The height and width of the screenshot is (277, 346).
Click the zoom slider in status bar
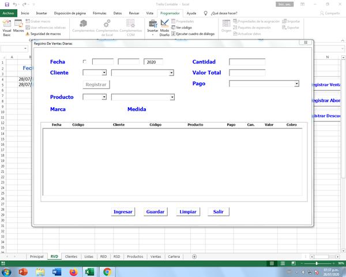click(x=316, y=263)
